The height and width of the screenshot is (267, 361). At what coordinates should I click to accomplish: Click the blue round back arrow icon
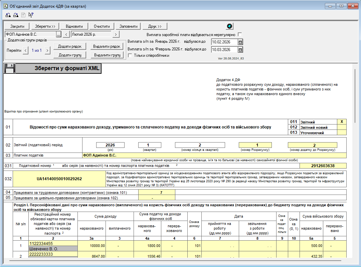coord(229,26)
